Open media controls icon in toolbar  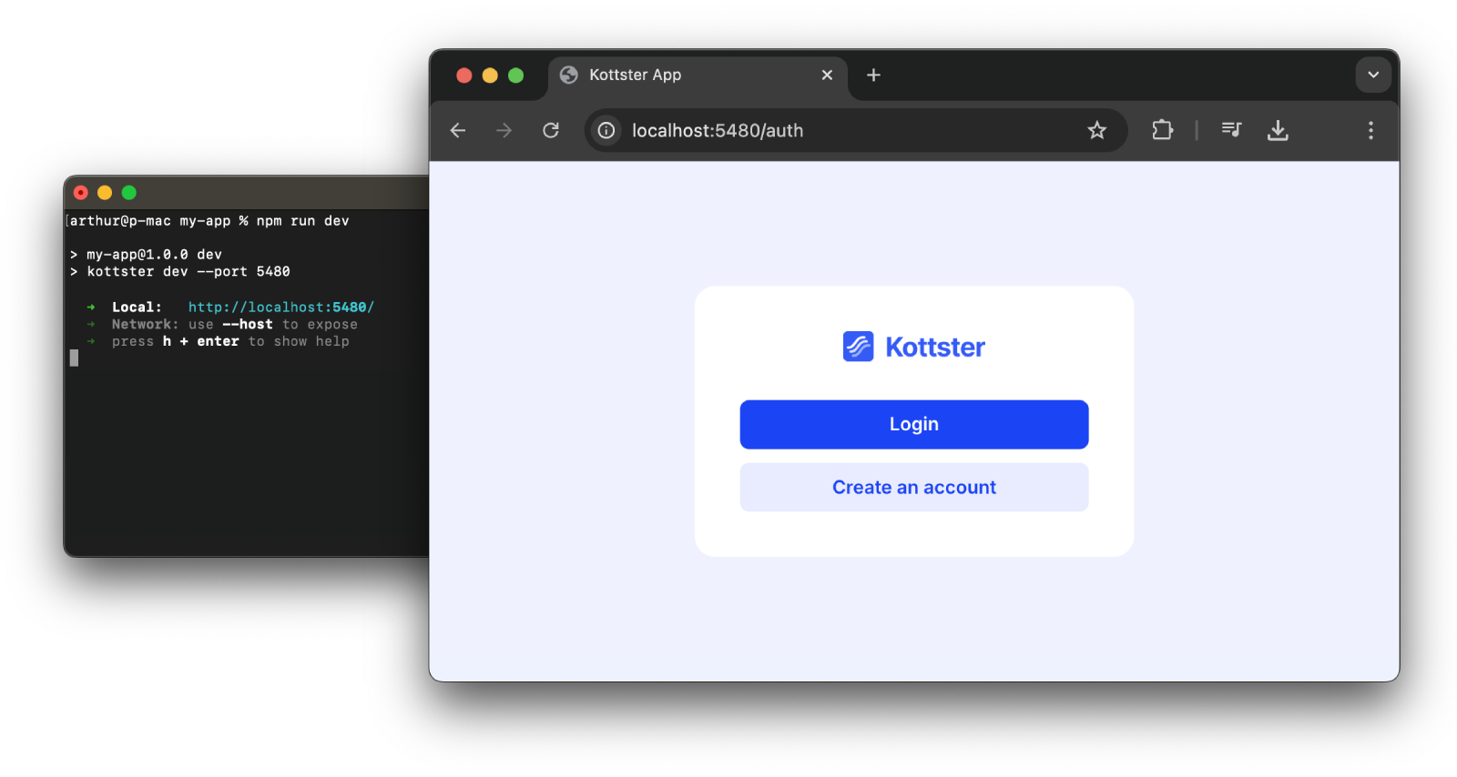coord(1231,129)
